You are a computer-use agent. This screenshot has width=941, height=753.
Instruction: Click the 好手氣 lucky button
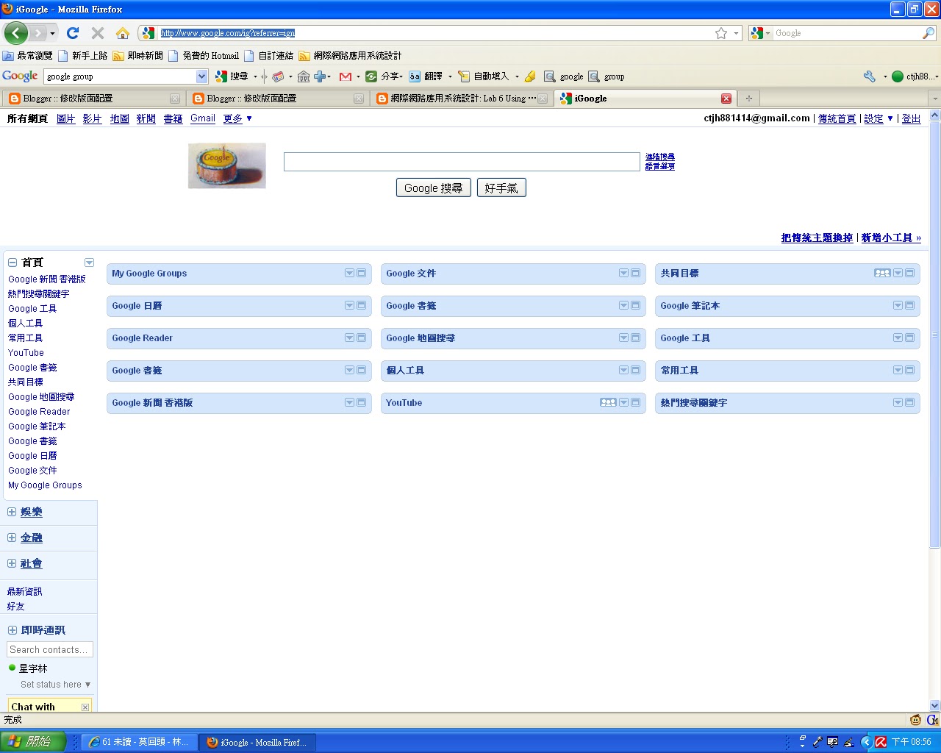click(501, 188)
